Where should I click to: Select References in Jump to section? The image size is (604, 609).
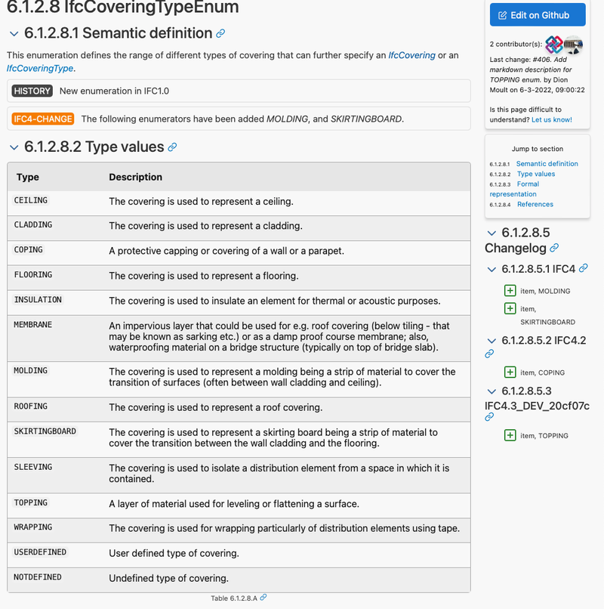(x=535, y=204)
